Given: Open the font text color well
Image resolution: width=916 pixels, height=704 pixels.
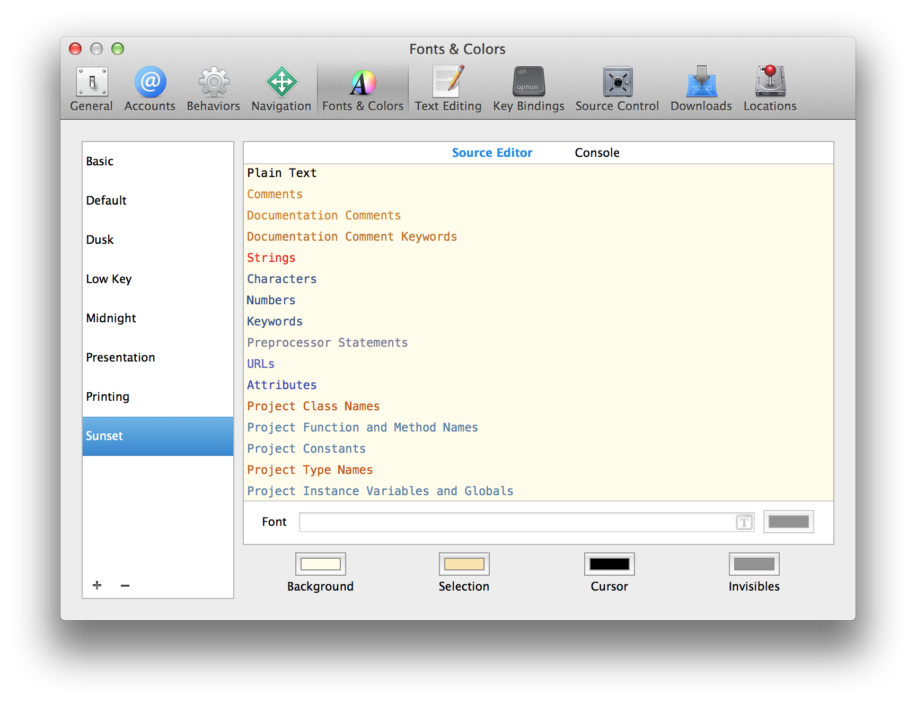Looking at the screenshot, I should [788, 522].
